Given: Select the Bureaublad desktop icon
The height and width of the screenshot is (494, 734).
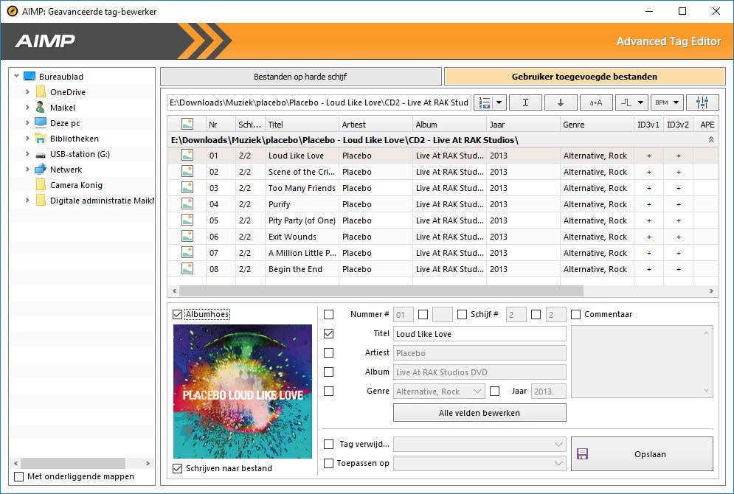Looking at the screenshot, I should [x=30, y=76].
